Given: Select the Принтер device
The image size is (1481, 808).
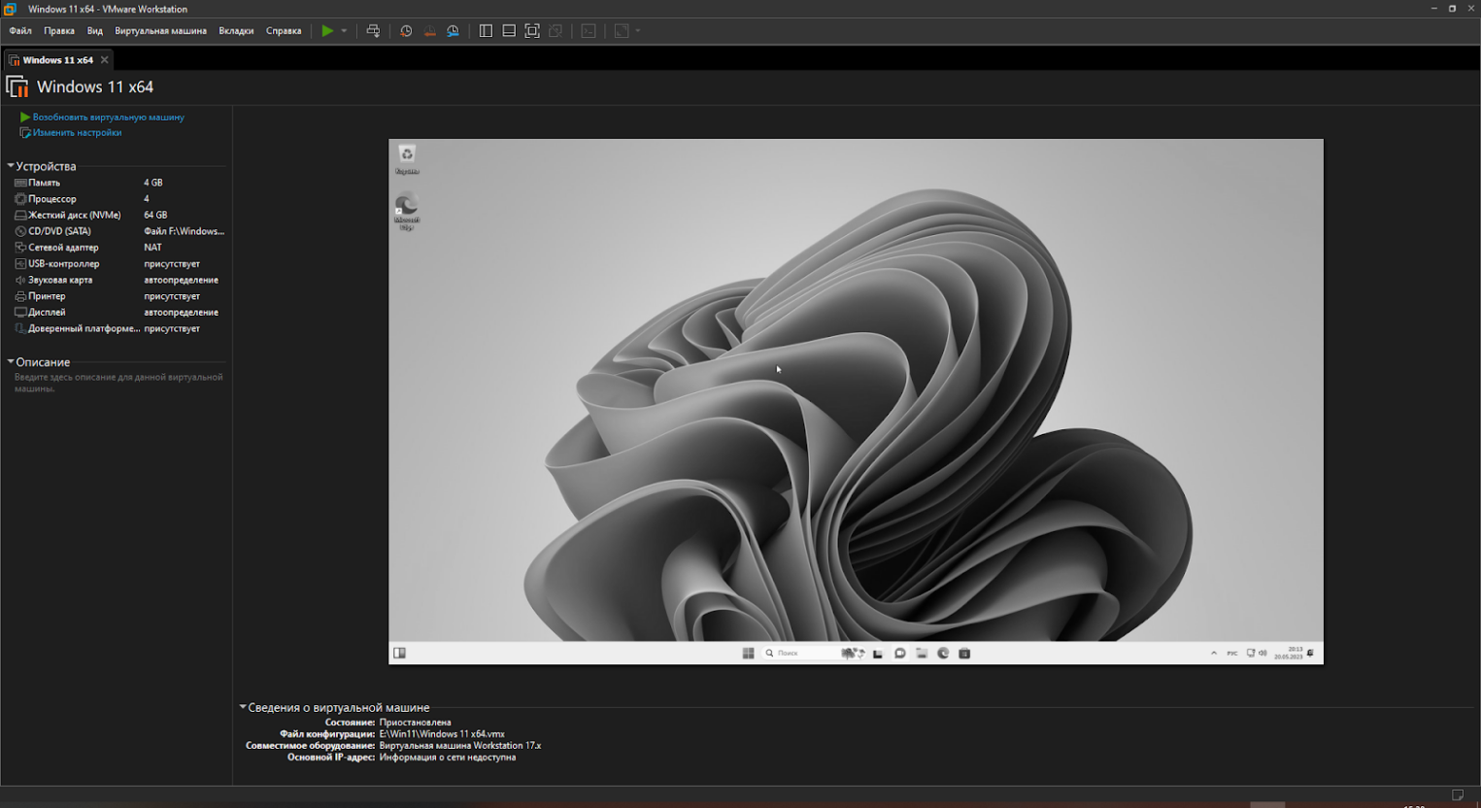Looking at the screenshot, I should [118, 296].
